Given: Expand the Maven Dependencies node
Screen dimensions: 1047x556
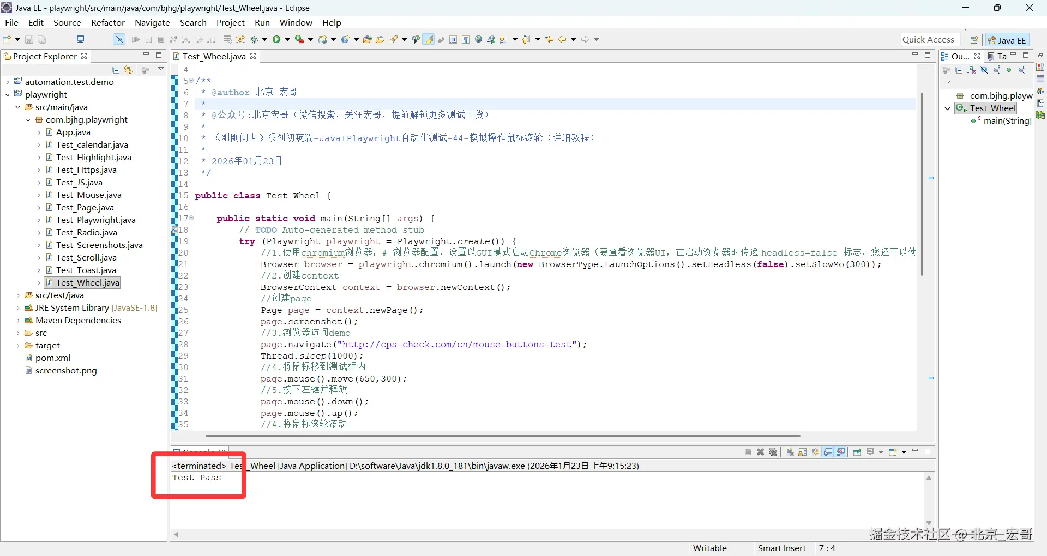Looking at the screenshot, I should point(18,321).
